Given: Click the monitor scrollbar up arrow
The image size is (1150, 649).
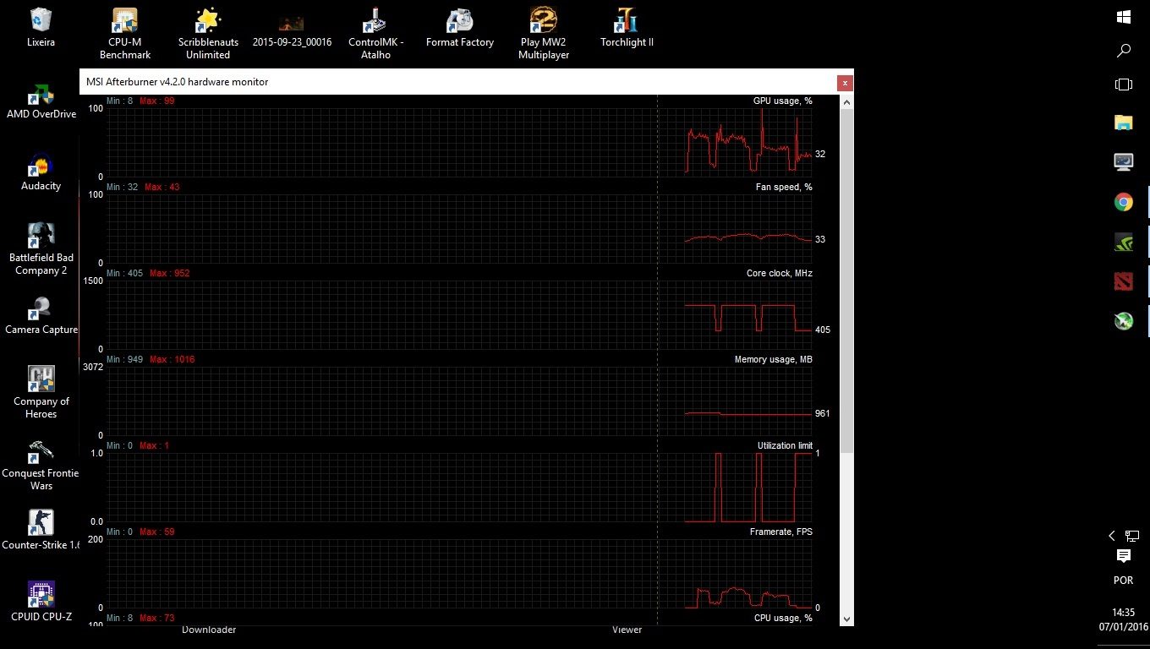Looking at the screenshot, I should pos(847,101).
